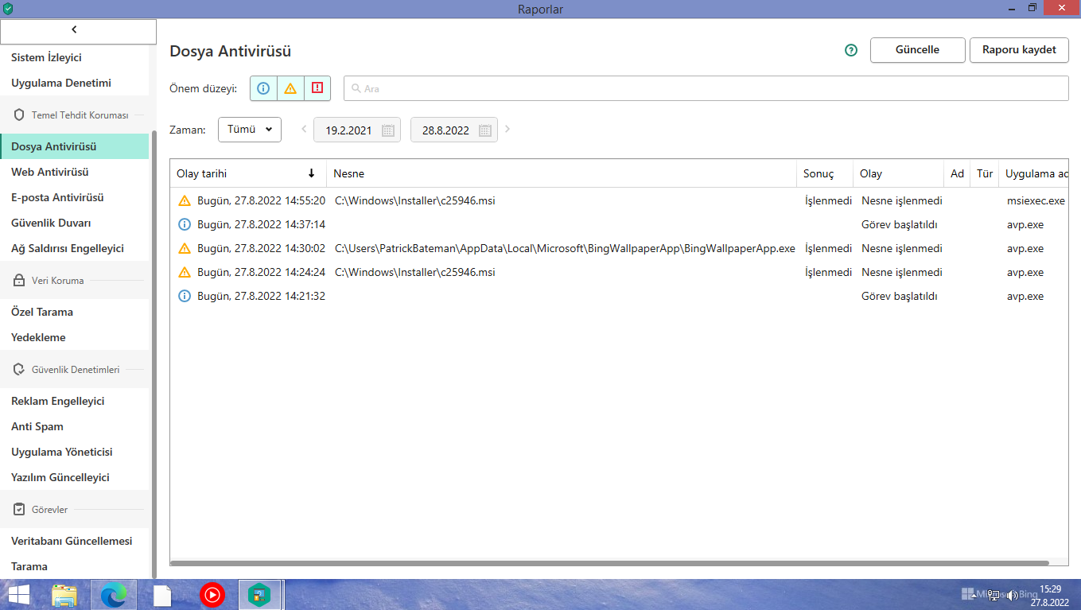Image resolution: width=1081 pixels, height=610 pixels.
Task: Open the Reklam Engelleyici report
Action: (x=75, y=401)
